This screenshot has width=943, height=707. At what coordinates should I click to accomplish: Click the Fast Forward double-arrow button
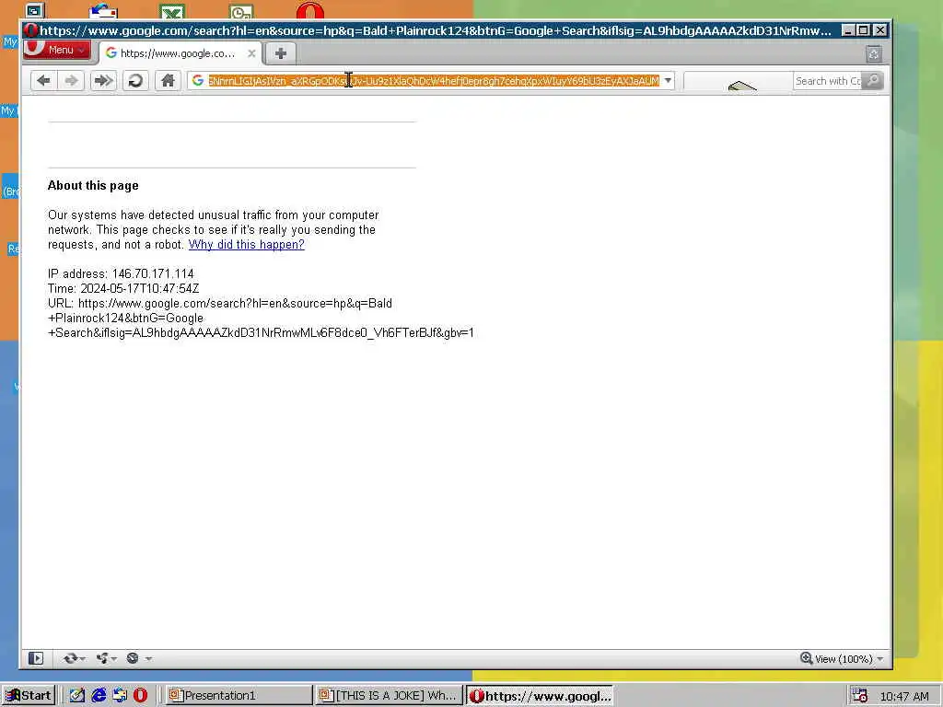[103, 81]
